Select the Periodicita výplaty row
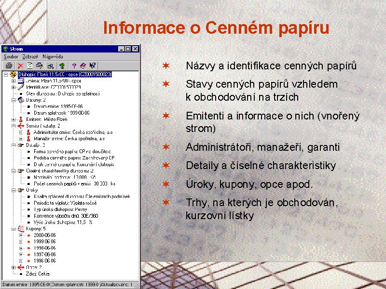 [65, 203]
